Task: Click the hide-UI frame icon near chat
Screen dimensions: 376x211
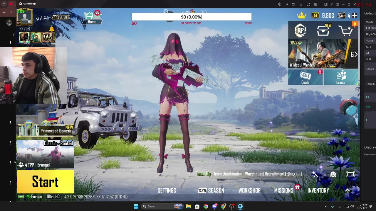Action: [x=350, y=174]
